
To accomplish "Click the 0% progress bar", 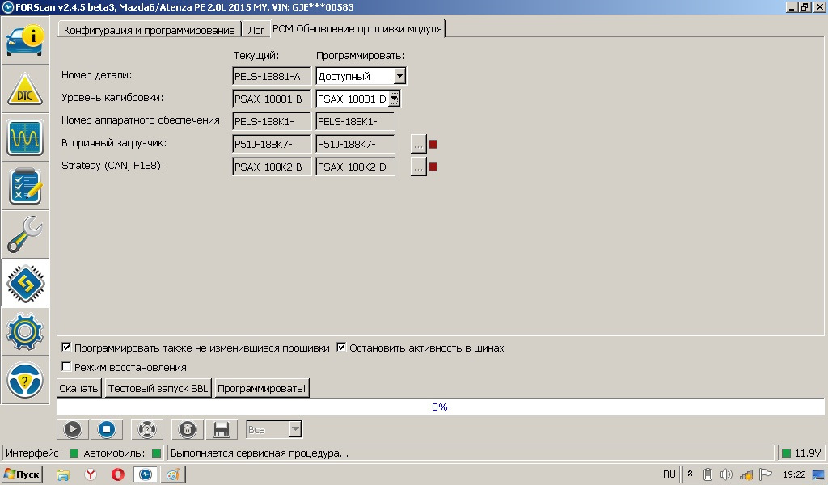I will pos(441,407).
